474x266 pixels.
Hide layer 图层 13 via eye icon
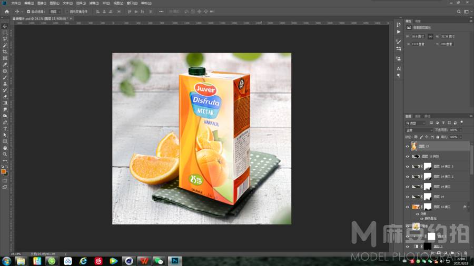coord(407,146)
